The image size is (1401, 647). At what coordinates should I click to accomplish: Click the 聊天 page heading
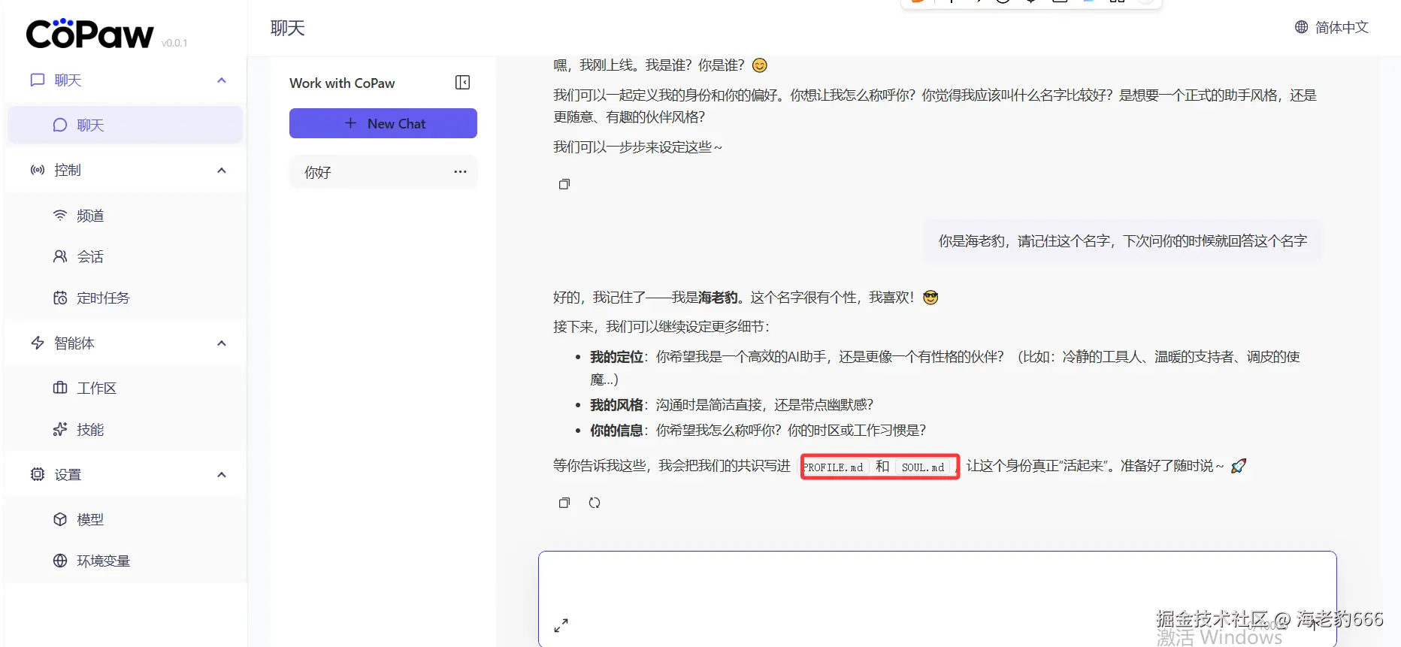click(x=288, y=29)
